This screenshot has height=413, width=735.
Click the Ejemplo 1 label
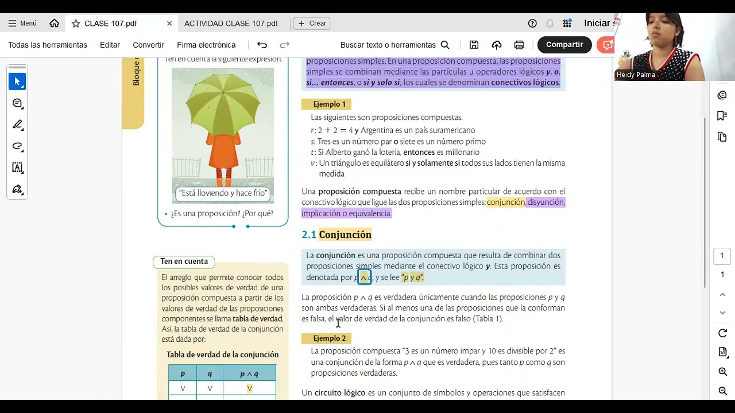[326, 104]
